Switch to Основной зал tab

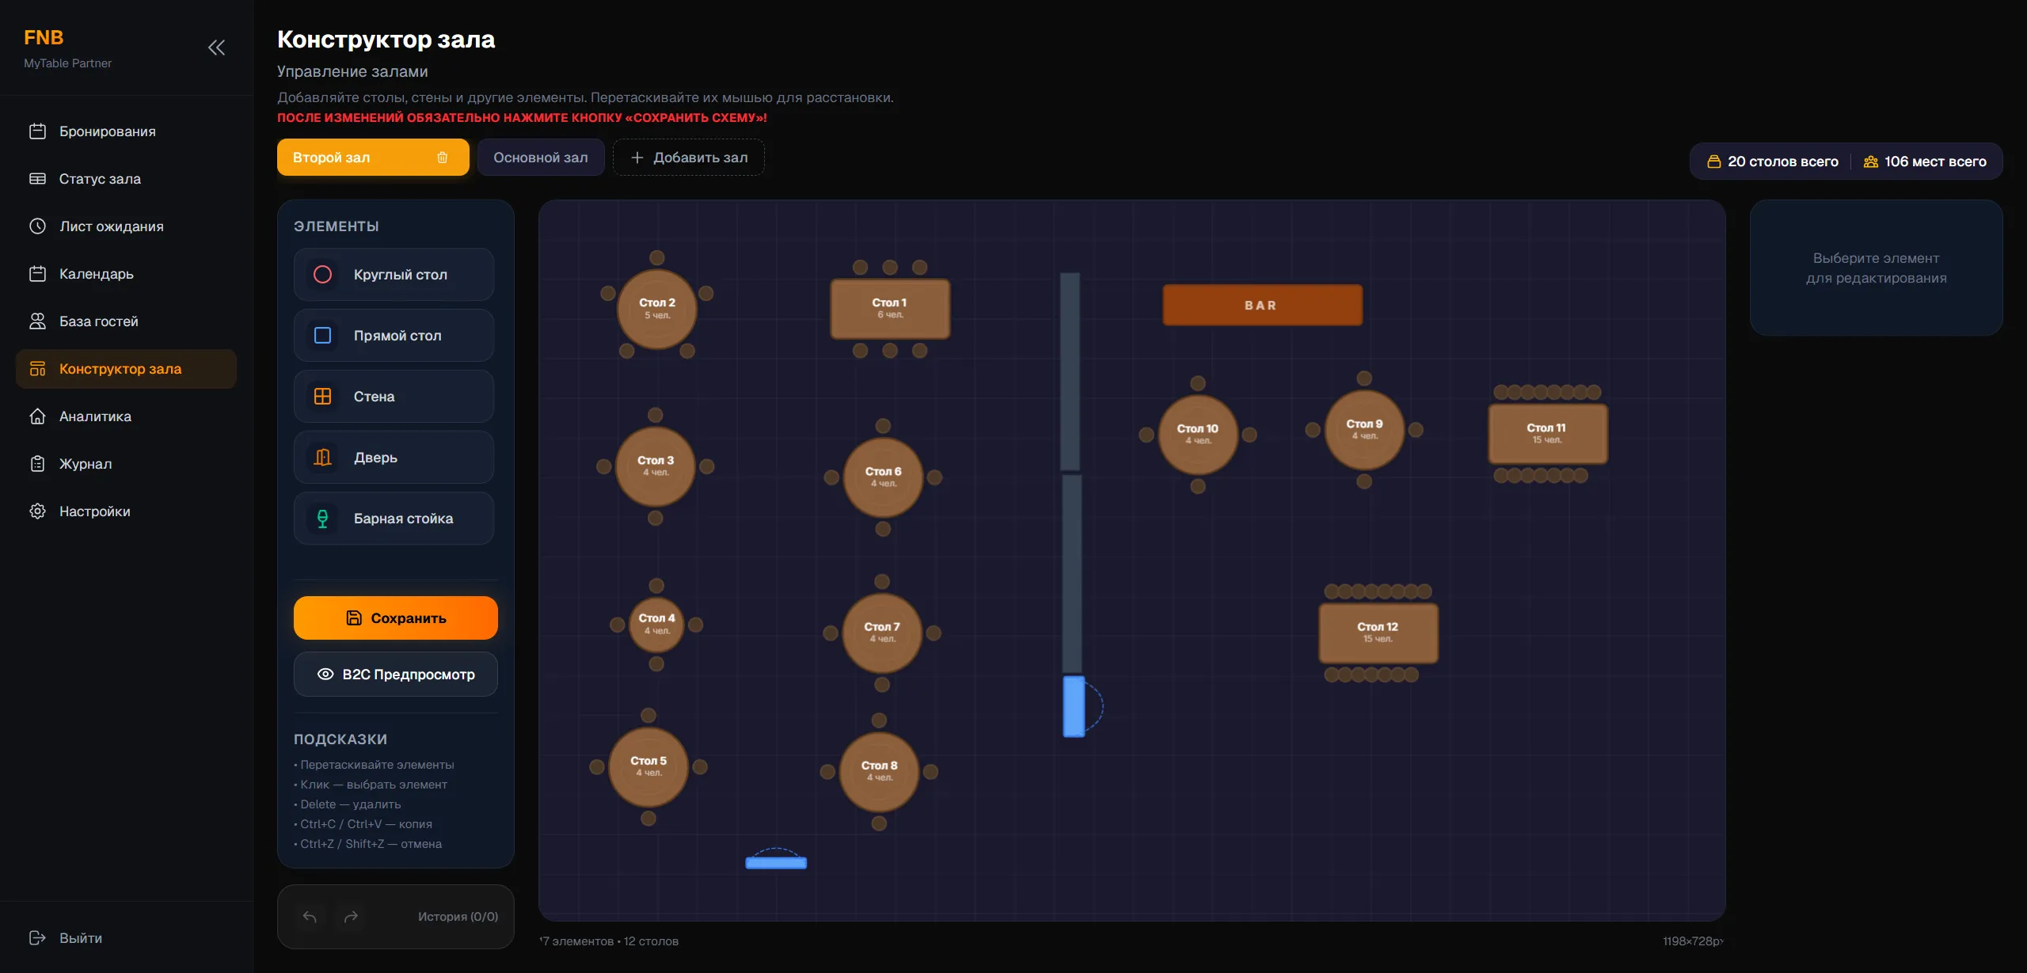point(541,158)
